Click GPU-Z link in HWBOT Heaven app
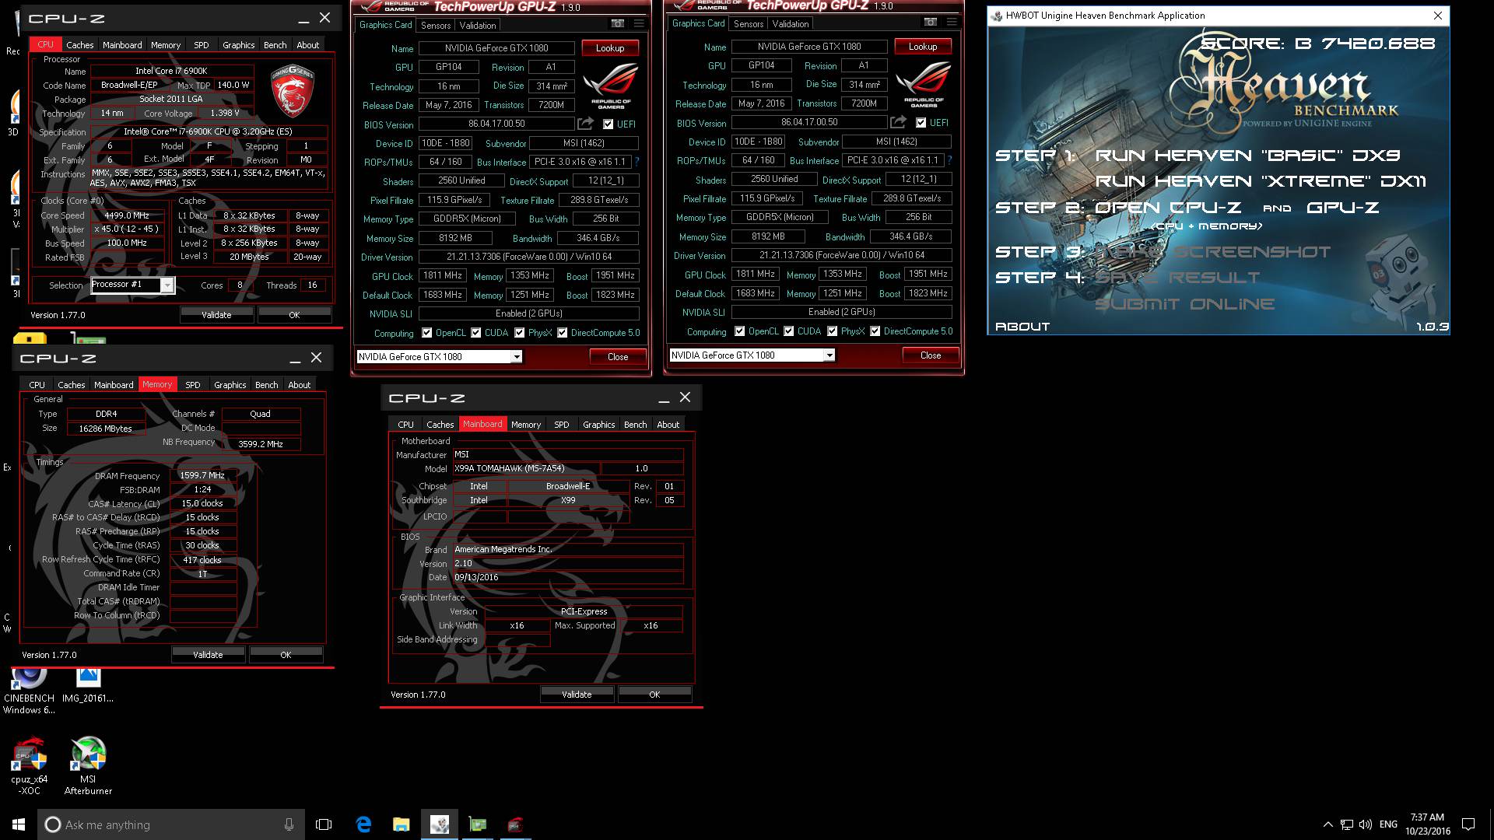Screen dimensions: 1494x840 [x=1343, y=208]
